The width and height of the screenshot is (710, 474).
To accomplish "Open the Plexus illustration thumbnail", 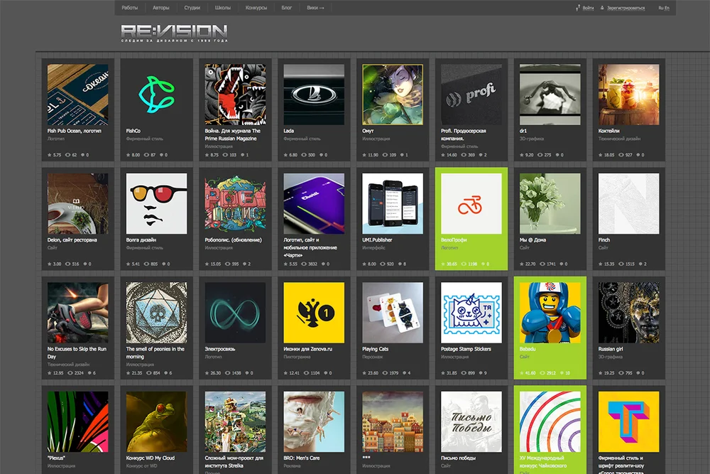I will 78,422.
